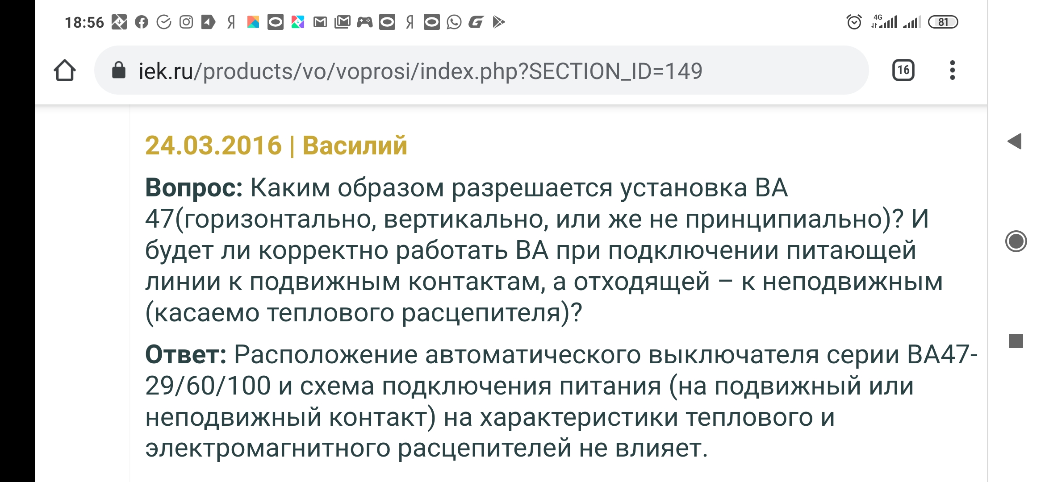Tap the iek.ru address bar
Image resolution: width=1045 pixels, height=482 pixels.
pyautogui.click(x=481, y=70)
